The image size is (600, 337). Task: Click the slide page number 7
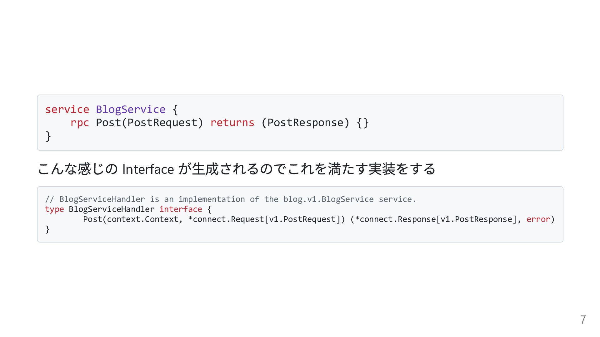coord(583,320)
